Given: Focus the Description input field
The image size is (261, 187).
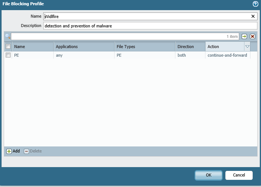Looking at the screenshot, I should [150, 26].
